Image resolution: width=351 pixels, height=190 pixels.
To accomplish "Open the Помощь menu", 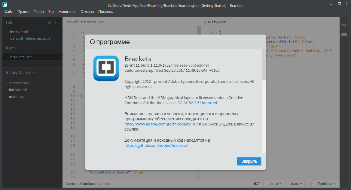I will [106, 12].
